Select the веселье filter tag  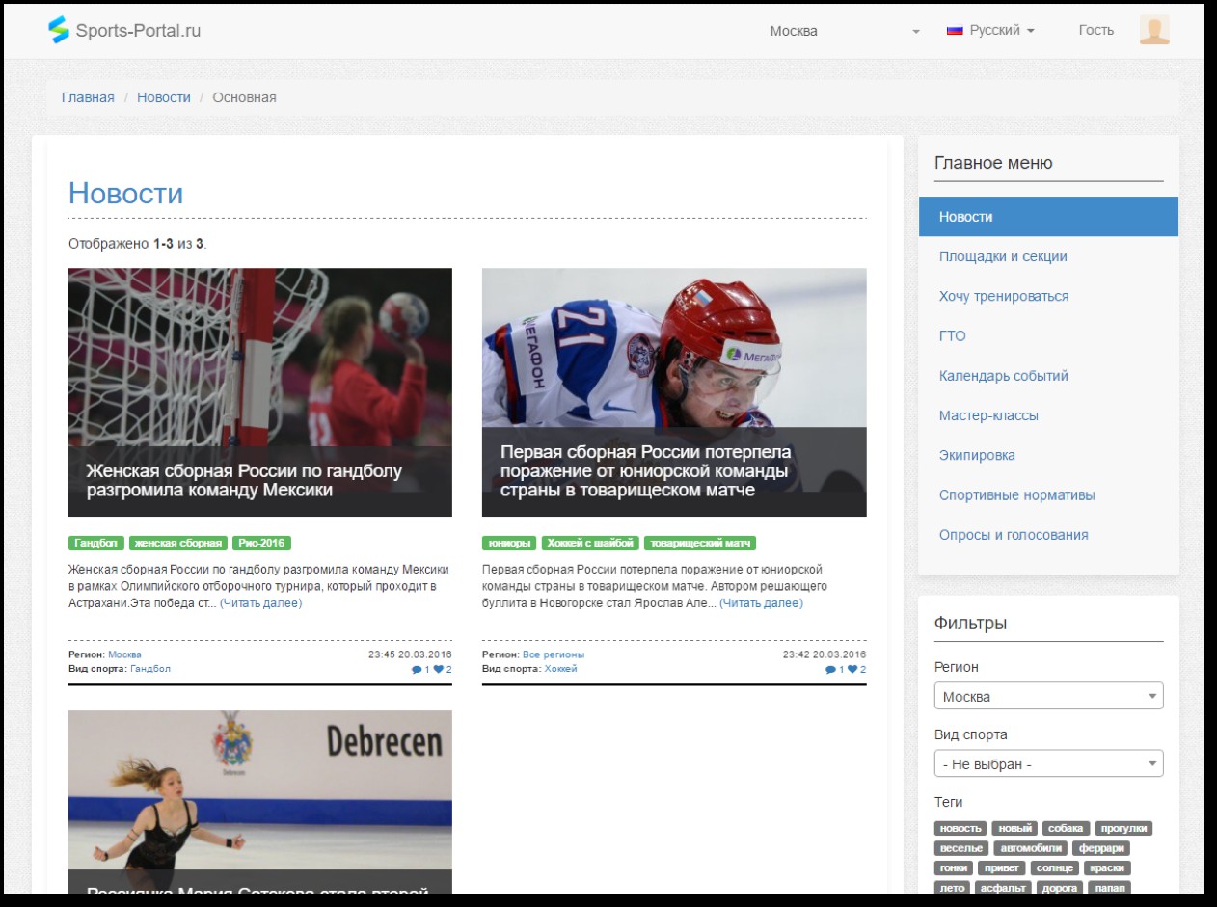pyautogui.click(x=961, y=849)
